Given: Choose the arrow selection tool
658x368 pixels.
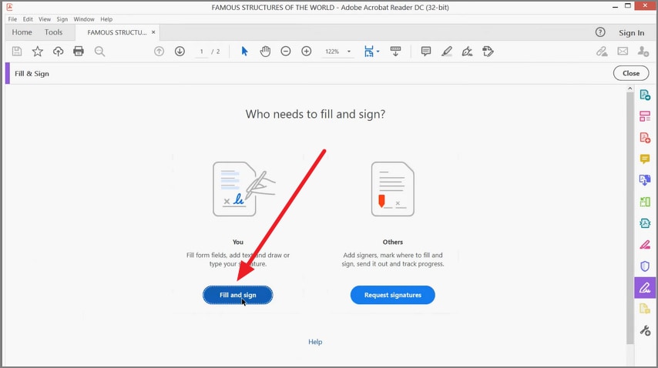Looking at the screenshot, I should [x=245, y=51].
